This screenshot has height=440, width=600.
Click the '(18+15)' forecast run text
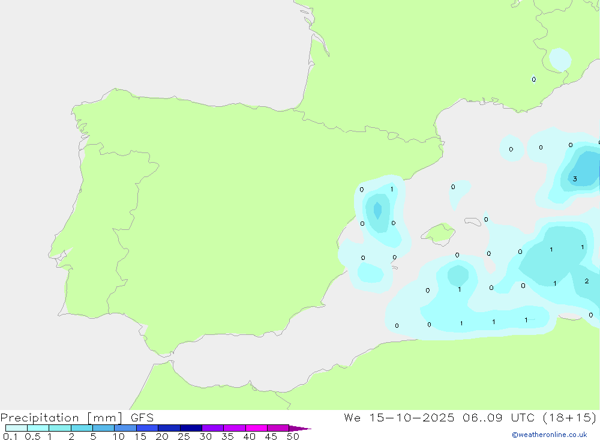570,417
